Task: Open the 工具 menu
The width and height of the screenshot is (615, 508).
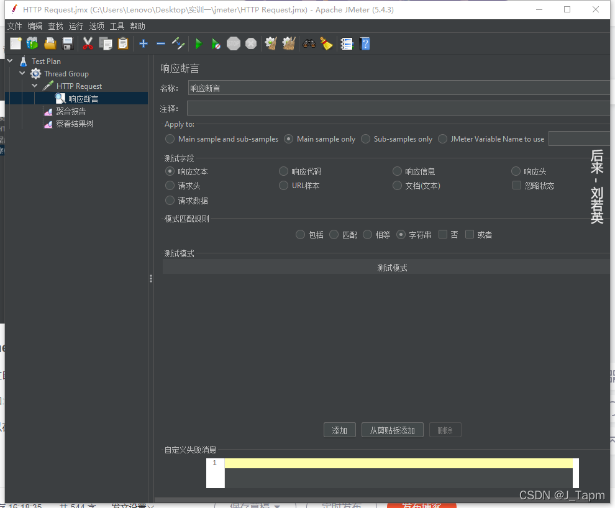Action: click(x=117, y=26)
